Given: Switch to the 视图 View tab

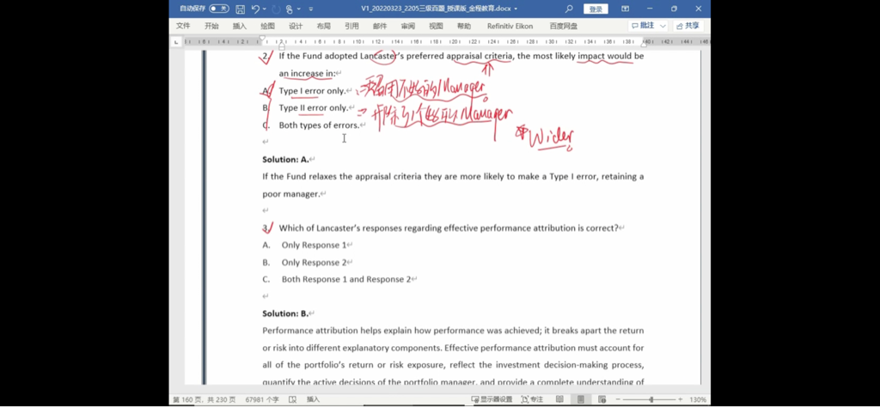Looking at the screenshot, I should (x=436, y=26).
